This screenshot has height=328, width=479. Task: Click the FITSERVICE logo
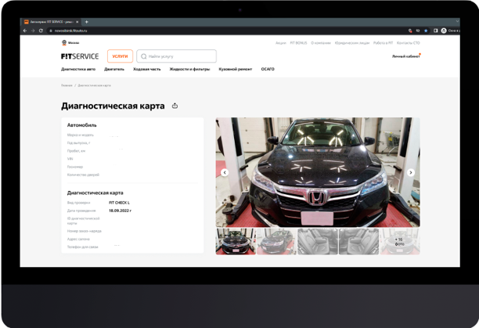(x=80, y=56)
